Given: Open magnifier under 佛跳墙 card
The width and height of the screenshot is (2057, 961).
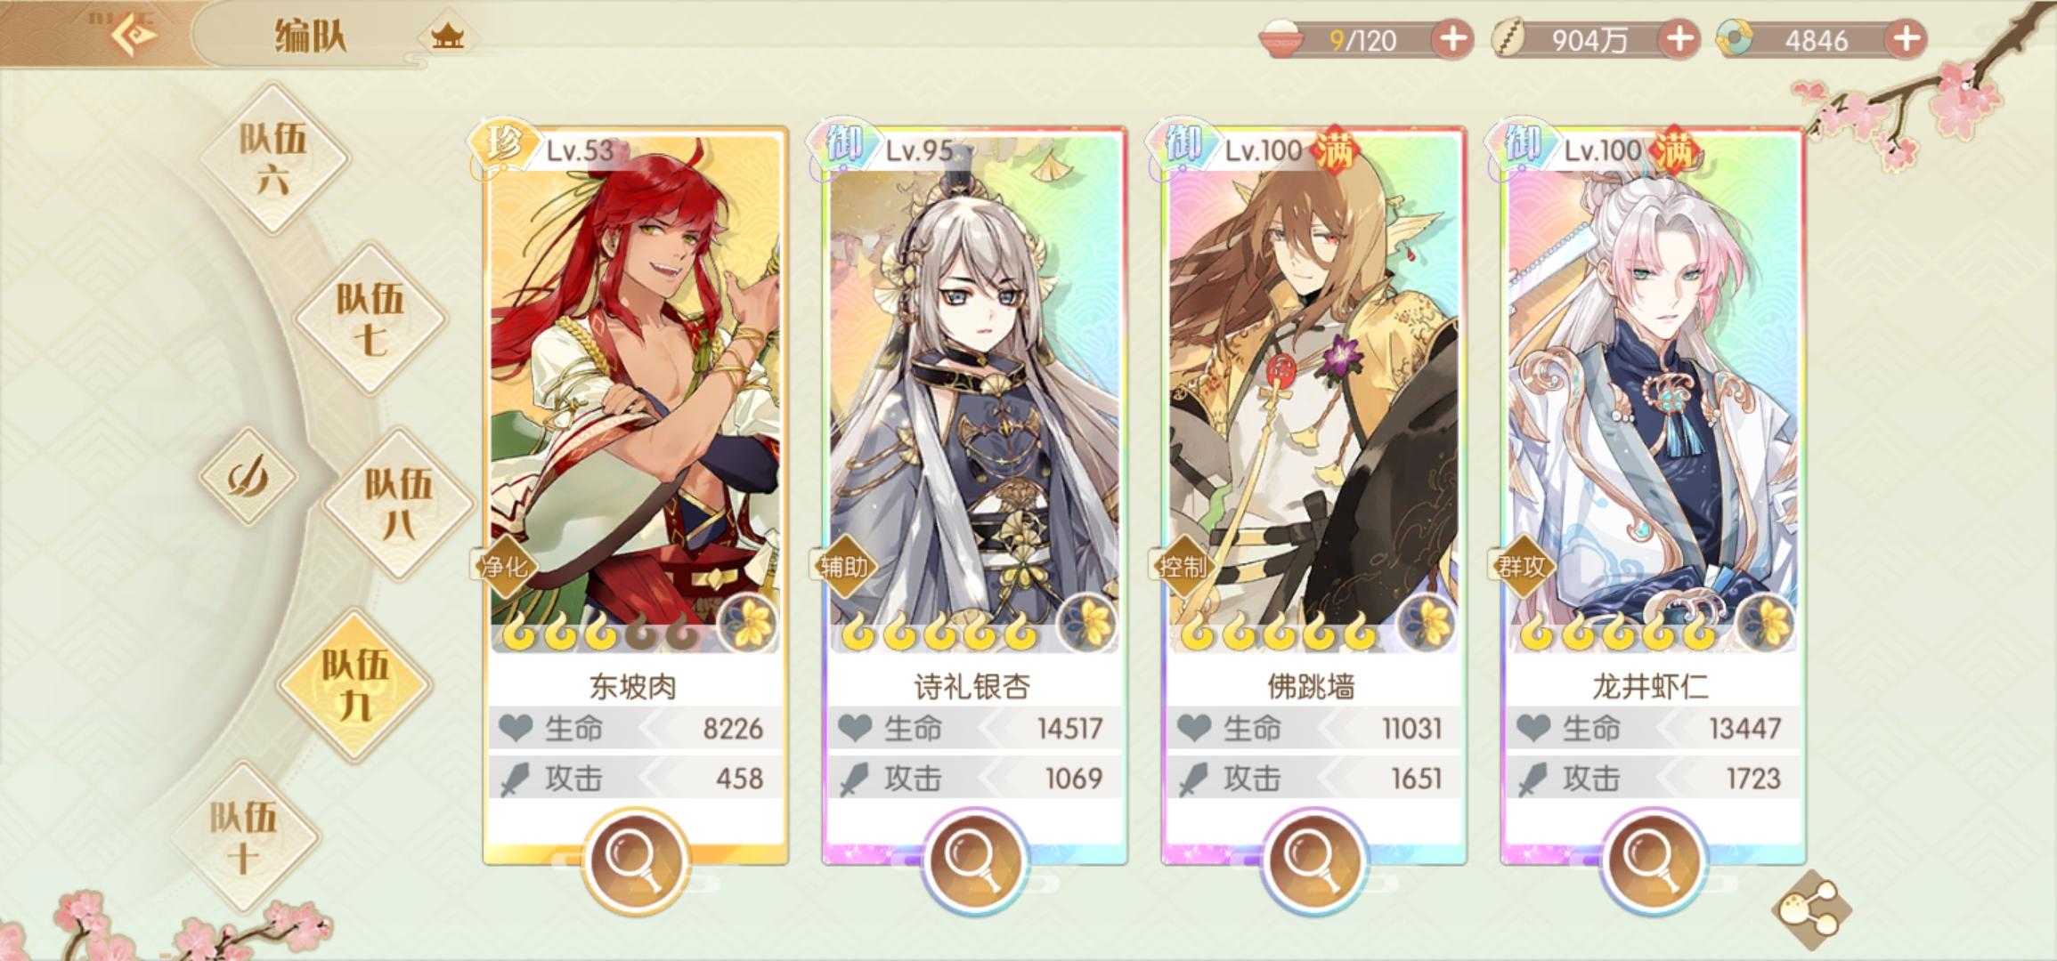Looking at the screenshot, I should (x=1313, y=860).
